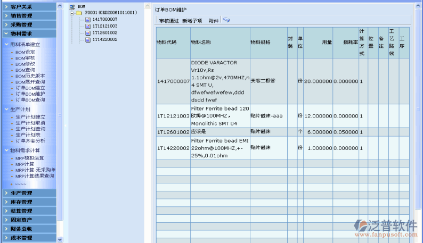
Task: Select the 1T12601002 tree item
Action: (x=104, y=32)
